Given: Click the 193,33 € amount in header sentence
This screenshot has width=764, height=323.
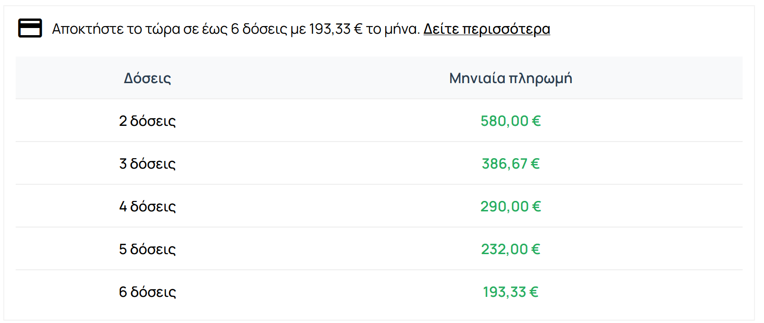Looking at the screenshot, I should click(336, 29).
